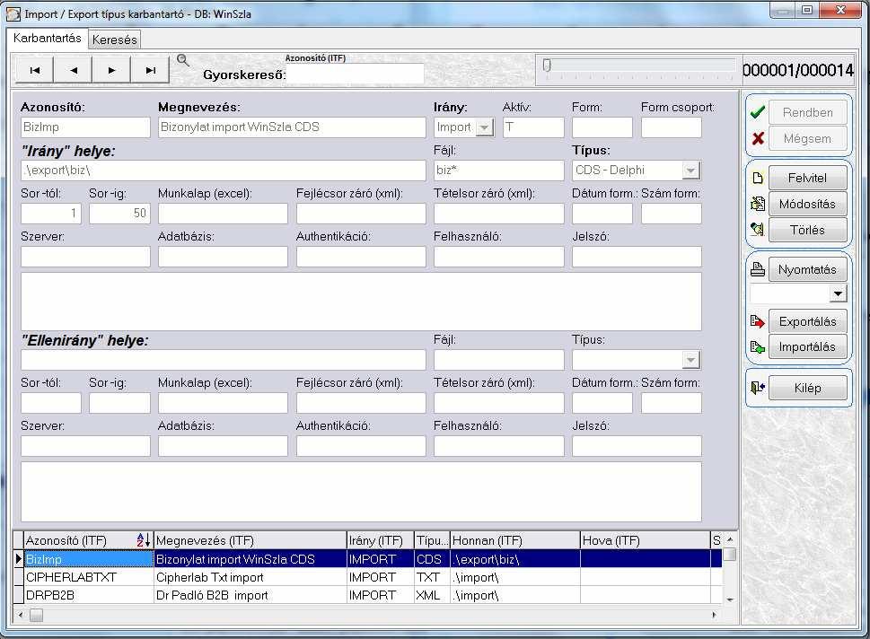Click the Nyomtatás button
Viewport: 870px width, 639px height.
click(x=807, y=269)
